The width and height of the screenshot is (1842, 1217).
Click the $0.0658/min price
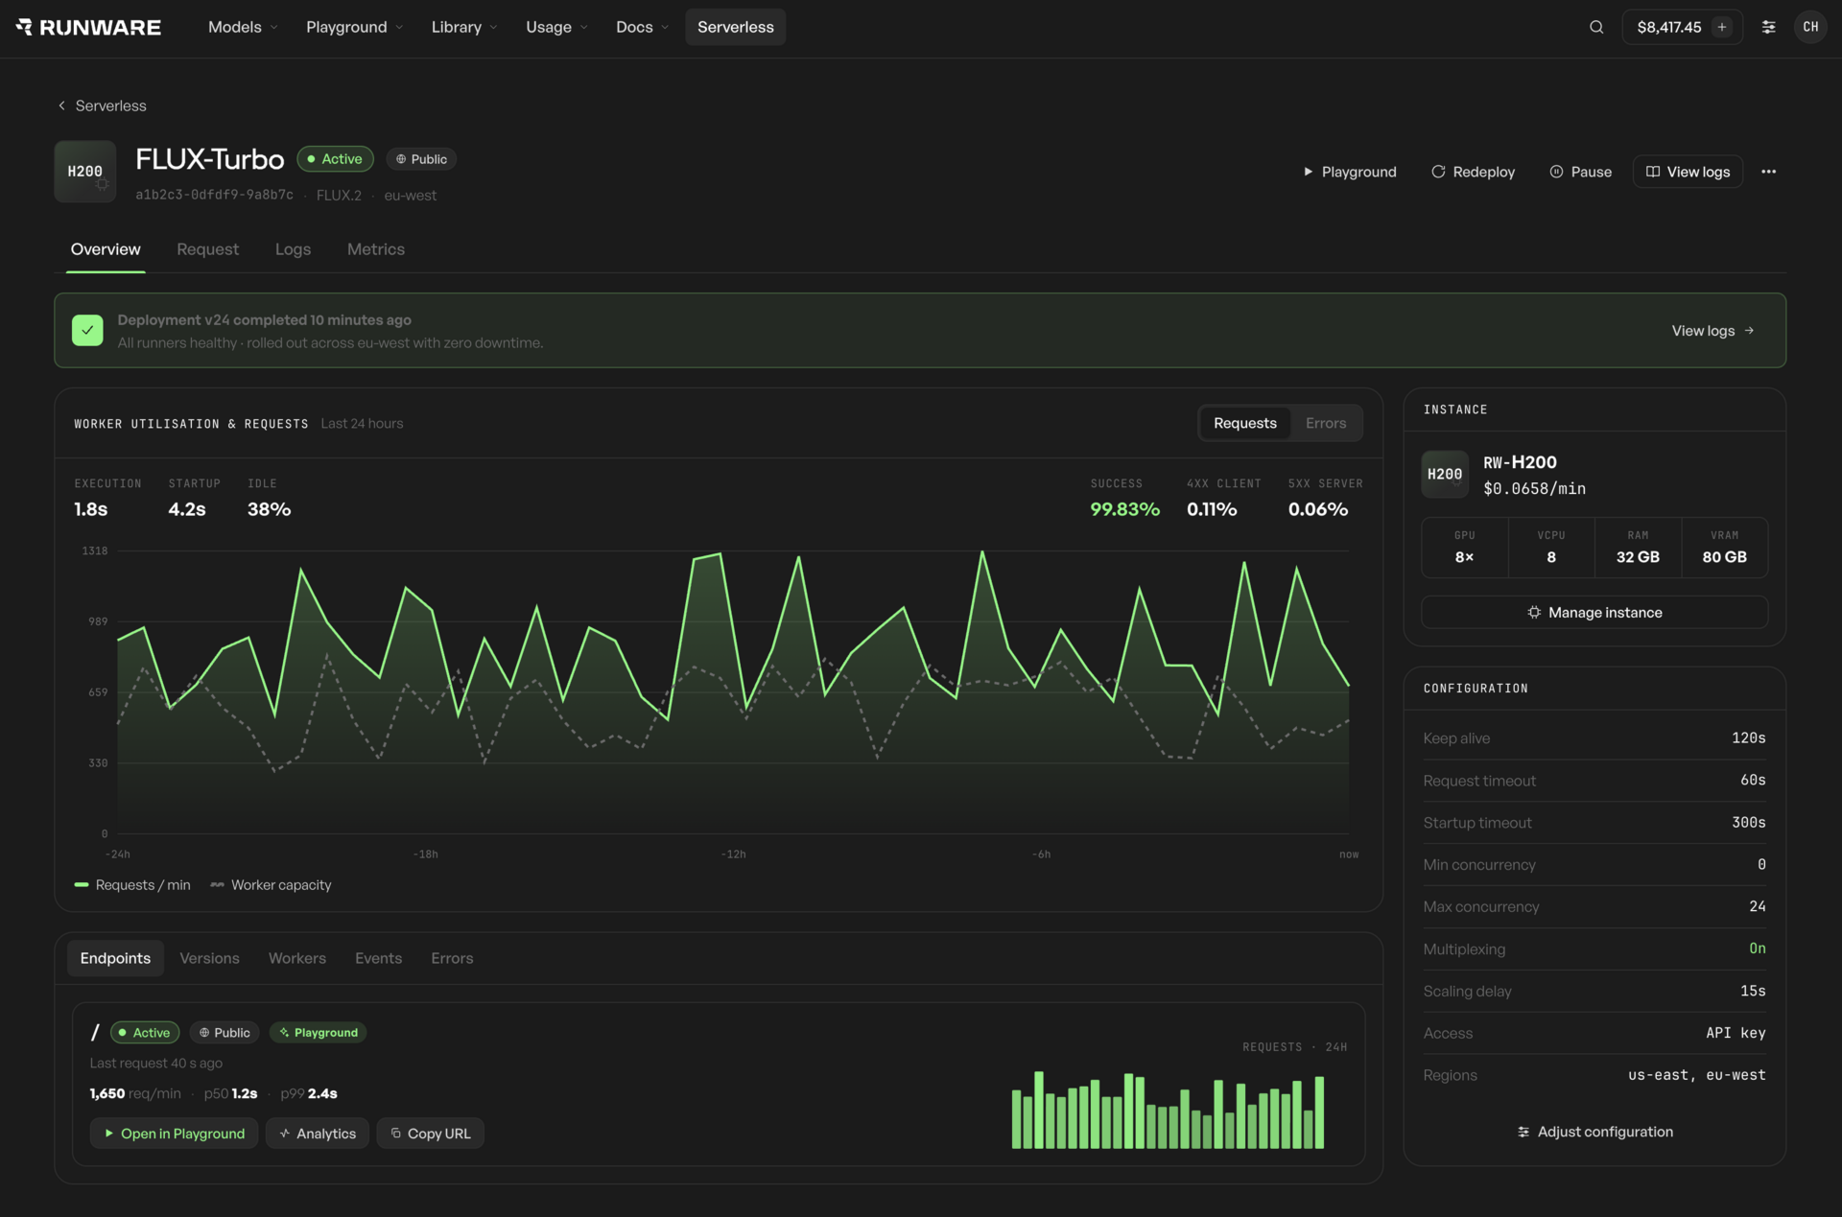[1534, 489]
